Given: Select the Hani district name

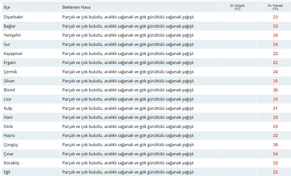Looking at the screenshot, I should (x=8, y=117).
